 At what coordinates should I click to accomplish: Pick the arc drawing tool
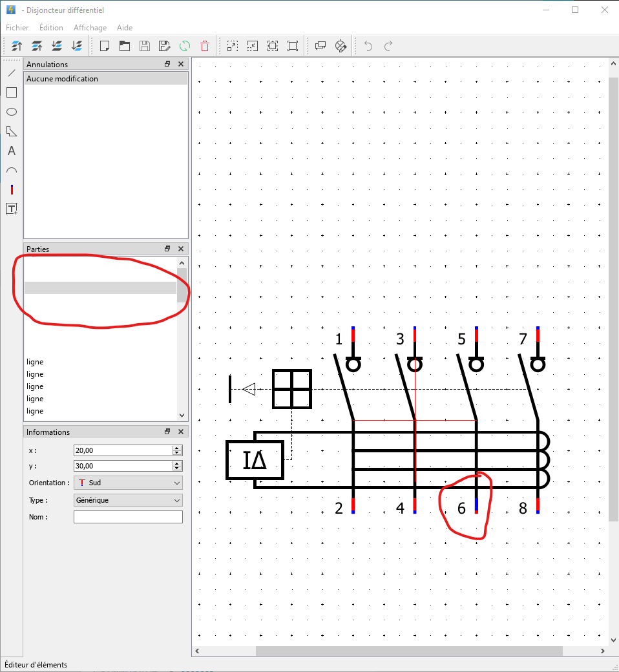pos(11,171)
